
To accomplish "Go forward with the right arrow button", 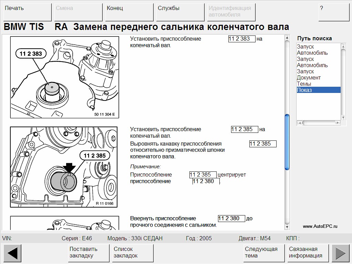I will 340,253.
